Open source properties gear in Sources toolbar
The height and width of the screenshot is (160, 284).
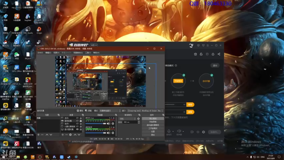pos(70,135)
